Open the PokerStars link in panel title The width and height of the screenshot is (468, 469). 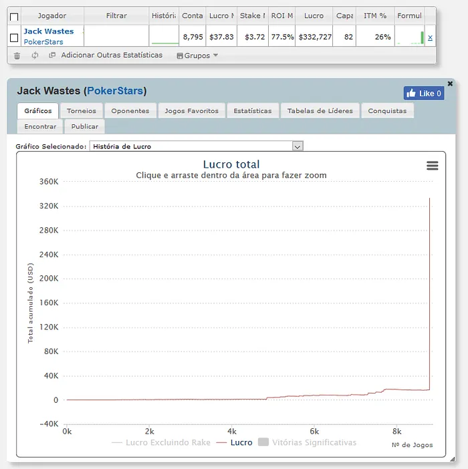[116, 91]
